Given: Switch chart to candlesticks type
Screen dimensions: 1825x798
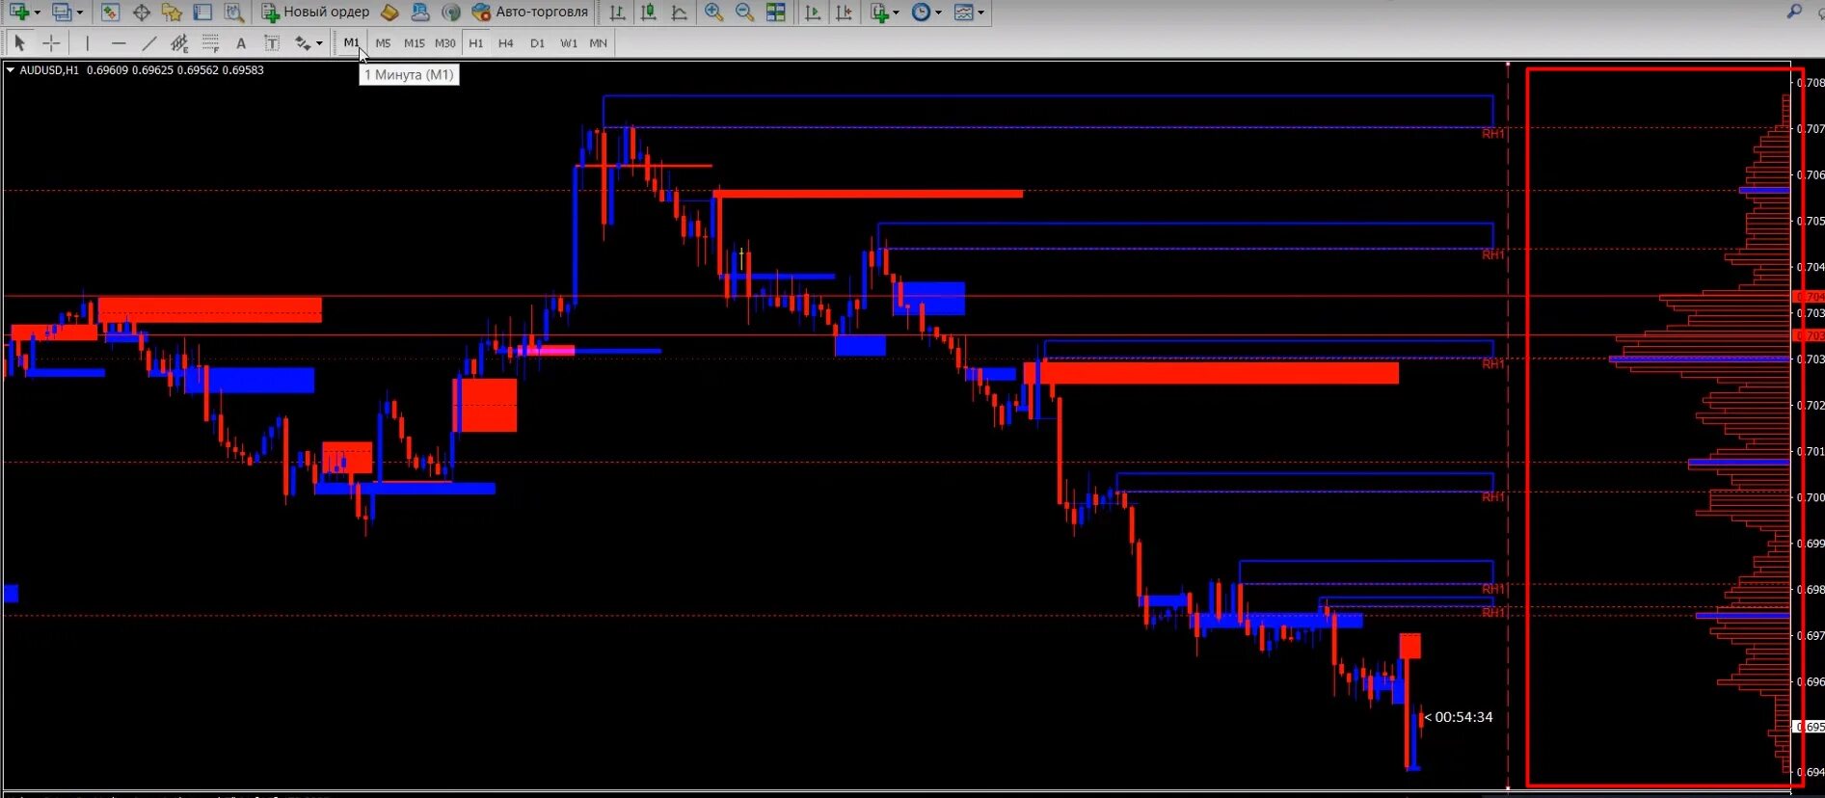Looking at the screenshot, I should click(x=649, y=13).
